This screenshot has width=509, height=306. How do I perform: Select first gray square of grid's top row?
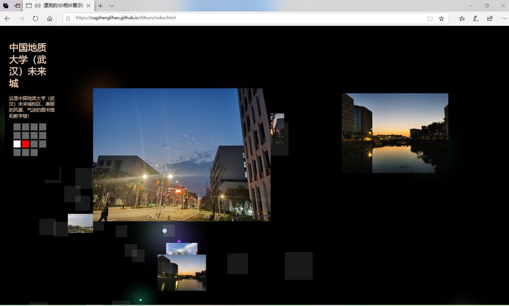[x=17, y=127]
